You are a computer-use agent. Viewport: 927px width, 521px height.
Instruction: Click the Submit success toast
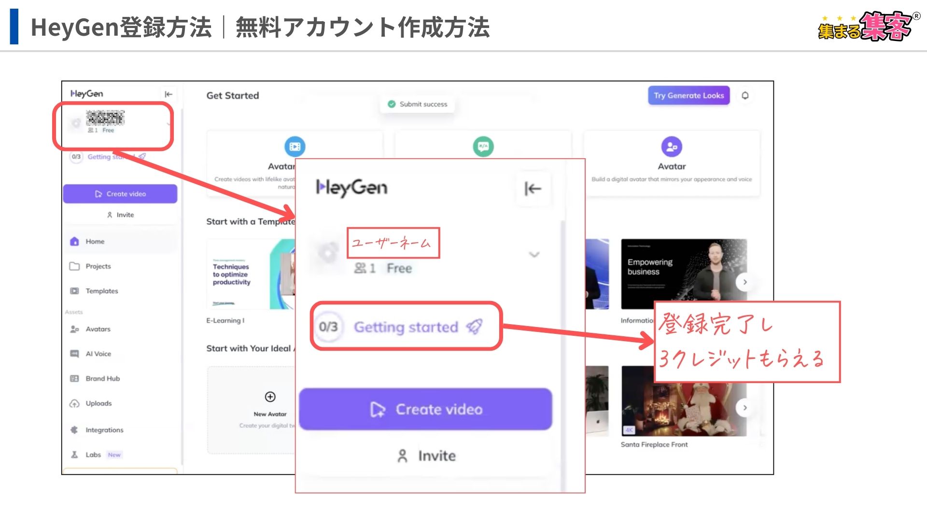(418, 104)
